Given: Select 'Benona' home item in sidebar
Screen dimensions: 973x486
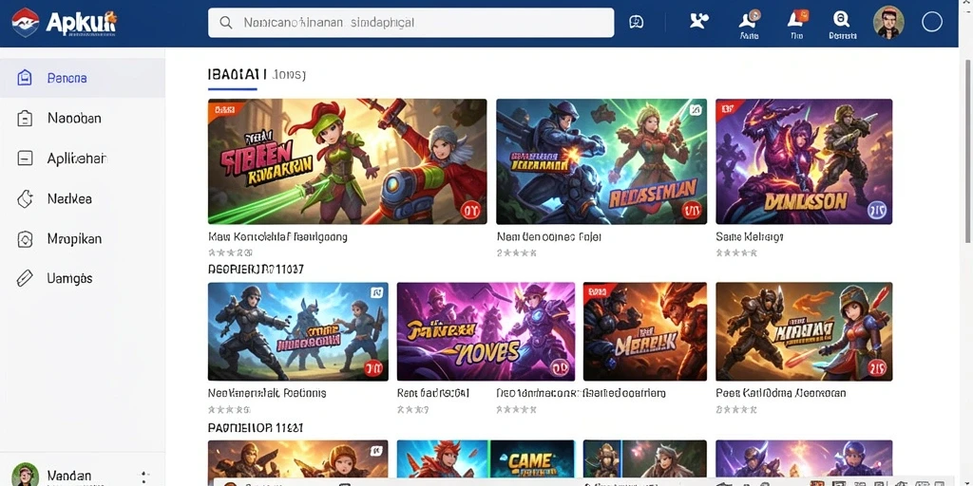Looking at the screenshot, I should (83, 78).
